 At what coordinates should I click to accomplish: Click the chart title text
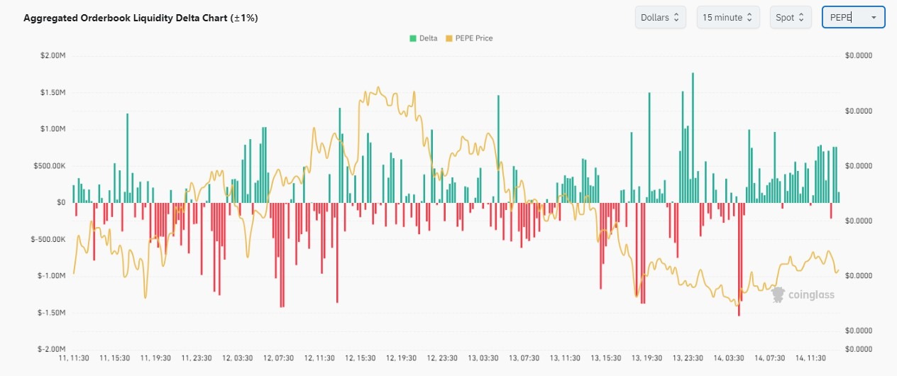click(141, 18)
